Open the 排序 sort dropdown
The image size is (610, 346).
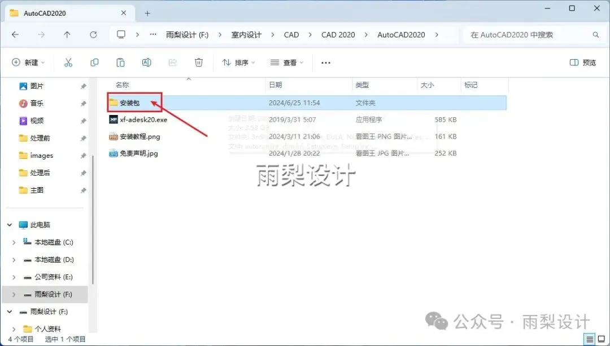pyautogui.click(x=238, y=63)
